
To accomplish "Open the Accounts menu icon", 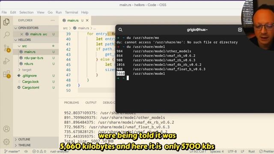I will click(6, 129).
